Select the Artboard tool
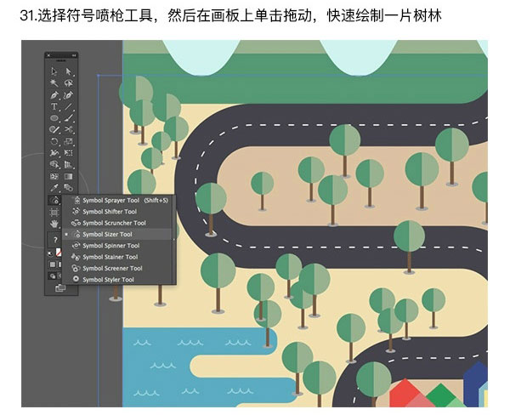Image resolution: width=510 pixels, height=415 pixels. [x=54, y=213]
